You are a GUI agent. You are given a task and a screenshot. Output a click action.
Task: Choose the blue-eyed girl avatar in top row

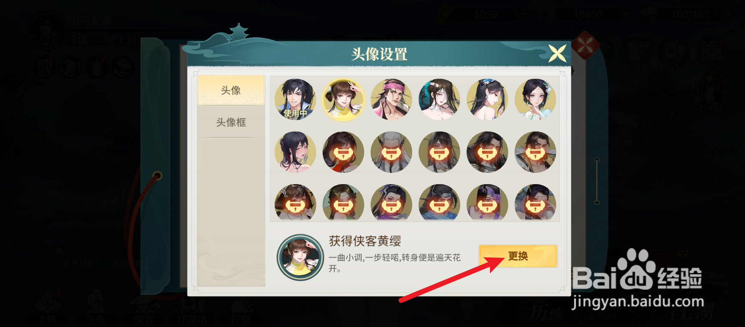click(535, 100)
